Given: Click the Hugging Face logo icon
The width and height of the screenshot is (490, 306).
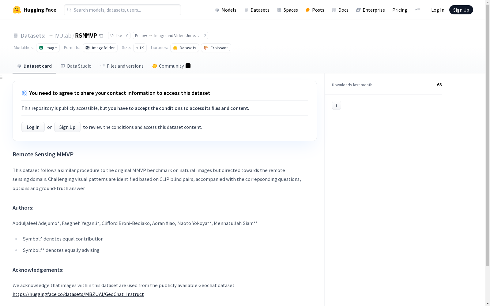Looking at the screenshot, I should click(17, 10).
